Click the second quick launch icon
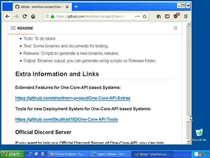 (x=36, y=154)
